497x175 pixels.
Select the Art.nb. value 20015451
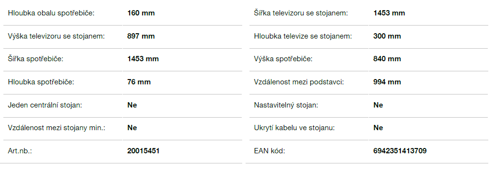[143, 151]
